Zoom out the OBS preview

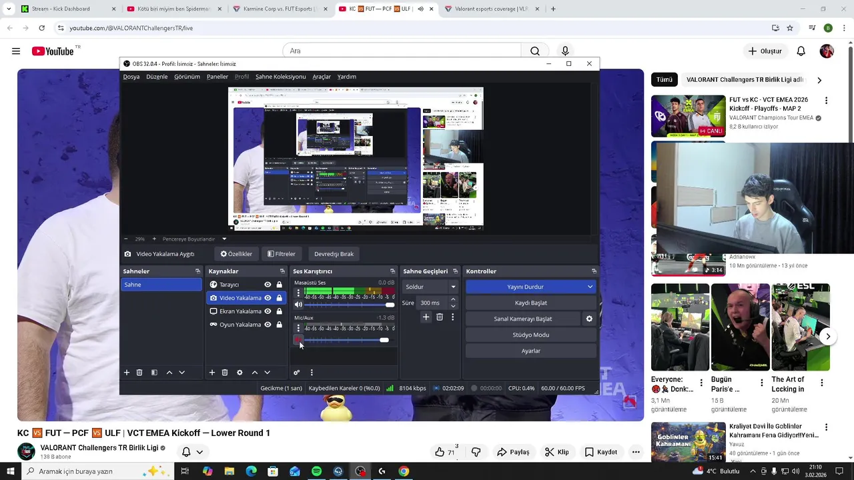pos(126,239)
